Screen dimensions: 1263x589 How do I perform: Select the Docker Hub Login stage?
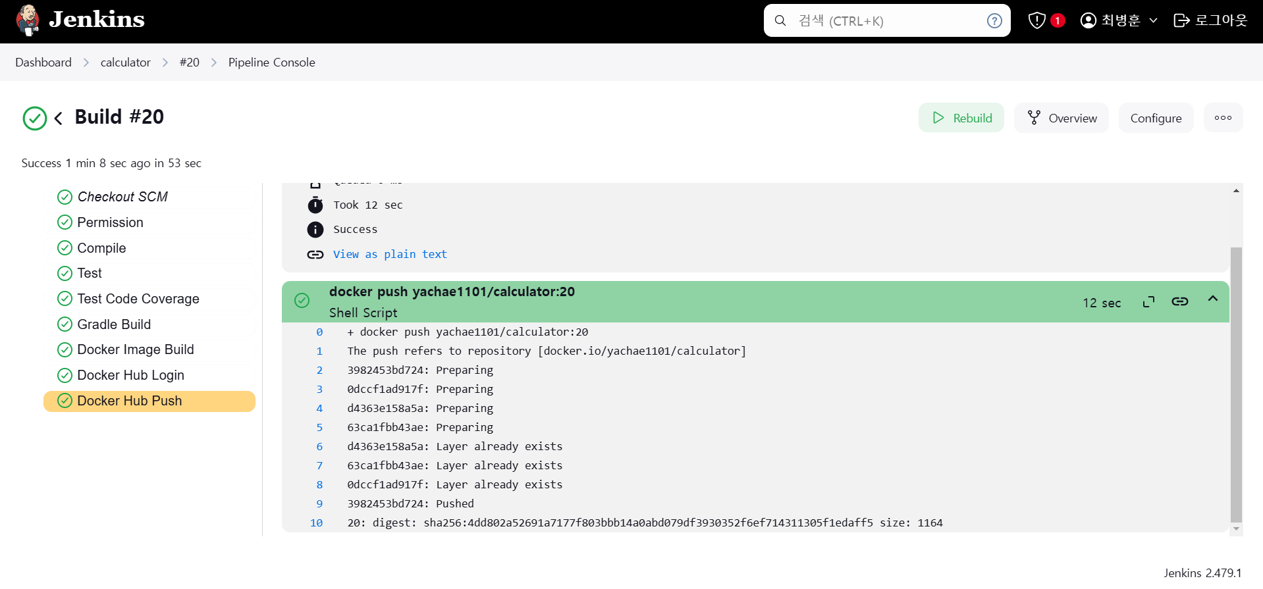[130, 375]
